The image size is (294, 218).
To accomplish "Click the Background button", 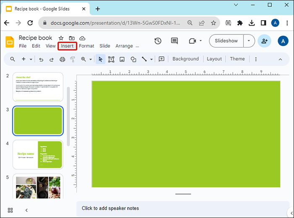I will [186, 59].
